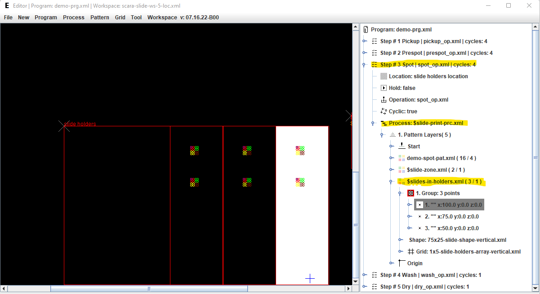The width and height of the screenshot is (540, 294).
Task: Click the Program demo-prg.xml document icon
Action: 366,30
